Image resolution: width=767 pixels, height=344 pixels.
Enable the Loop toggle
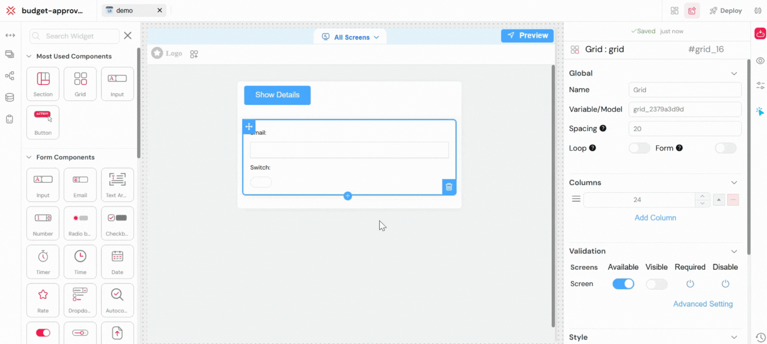[639, 148]
